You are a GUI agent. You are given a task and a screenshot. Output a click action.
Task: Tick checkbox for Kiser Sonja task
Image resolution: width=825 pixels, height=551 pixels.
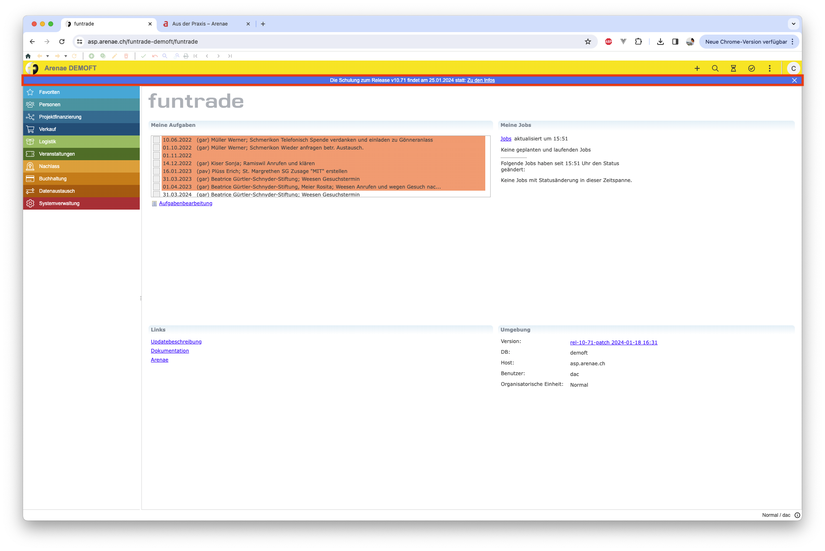(x=157, y=163)
